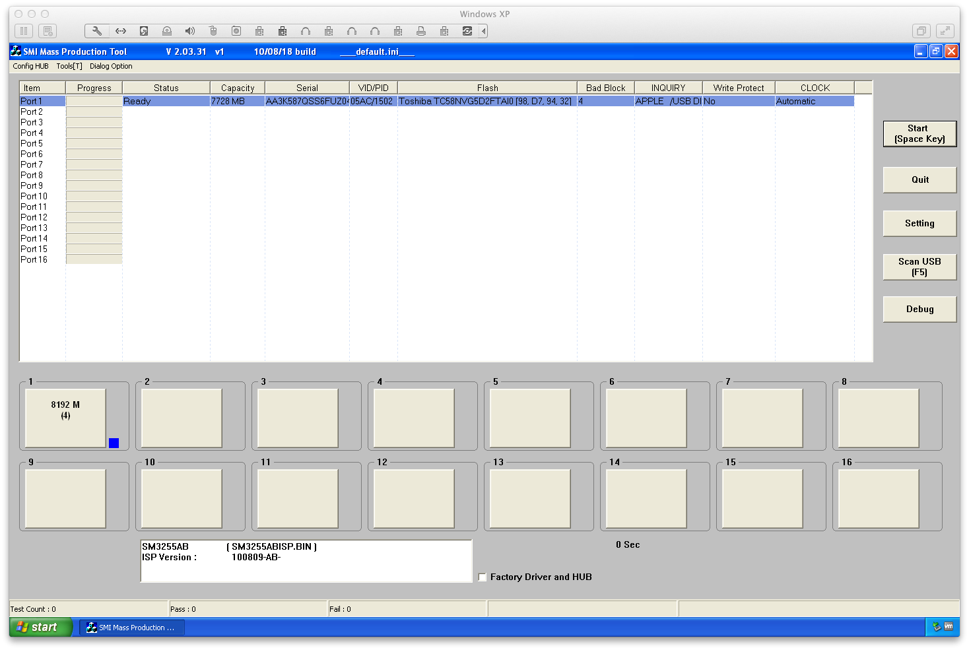Pause the virtual machine with the pause icon

click(24, 31)
